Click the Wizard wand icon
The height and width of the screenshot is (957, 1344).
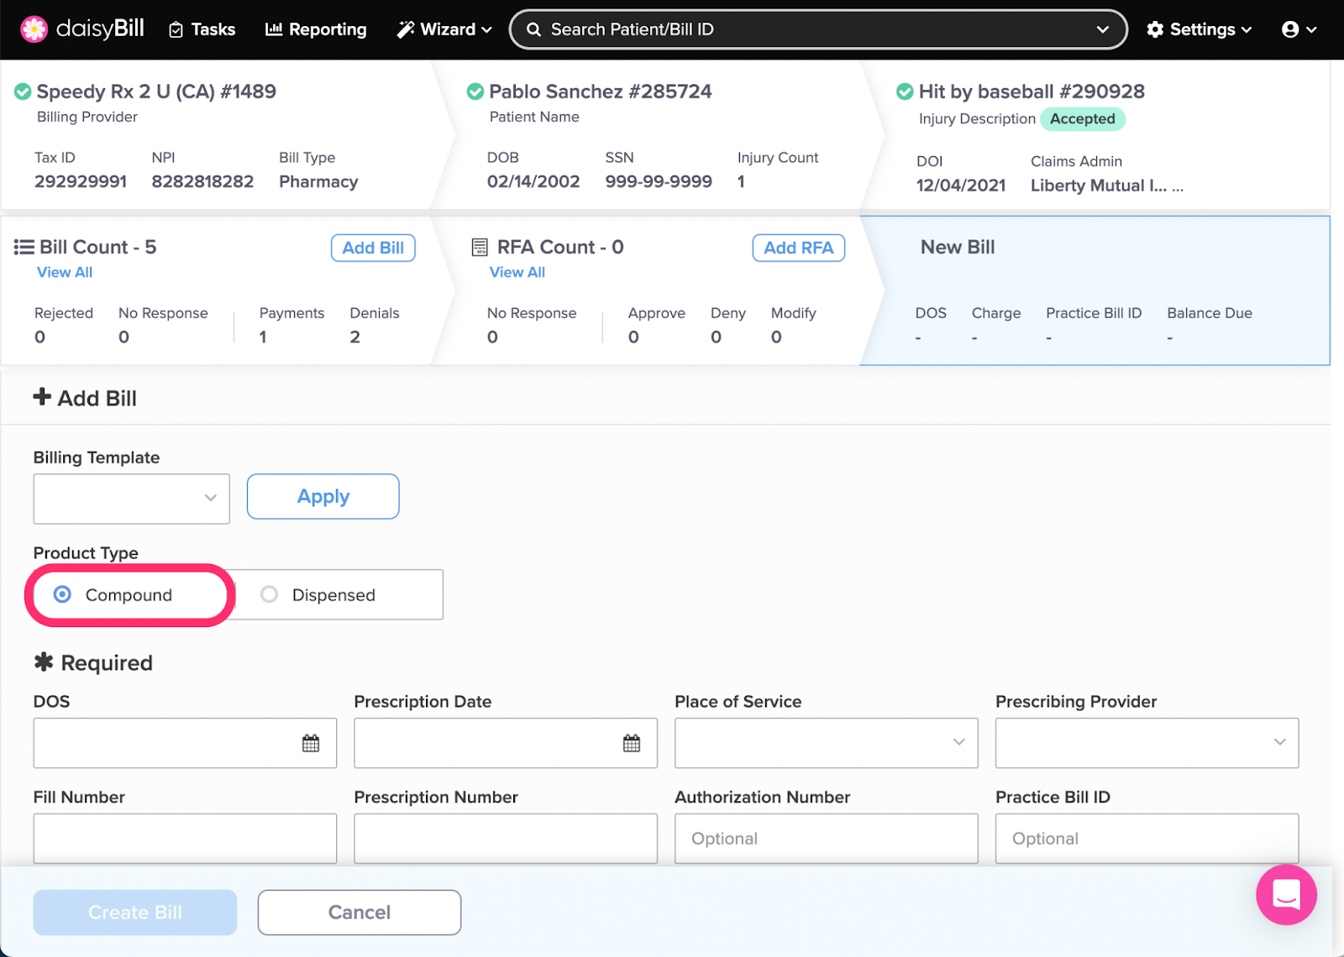pos(406,29)
